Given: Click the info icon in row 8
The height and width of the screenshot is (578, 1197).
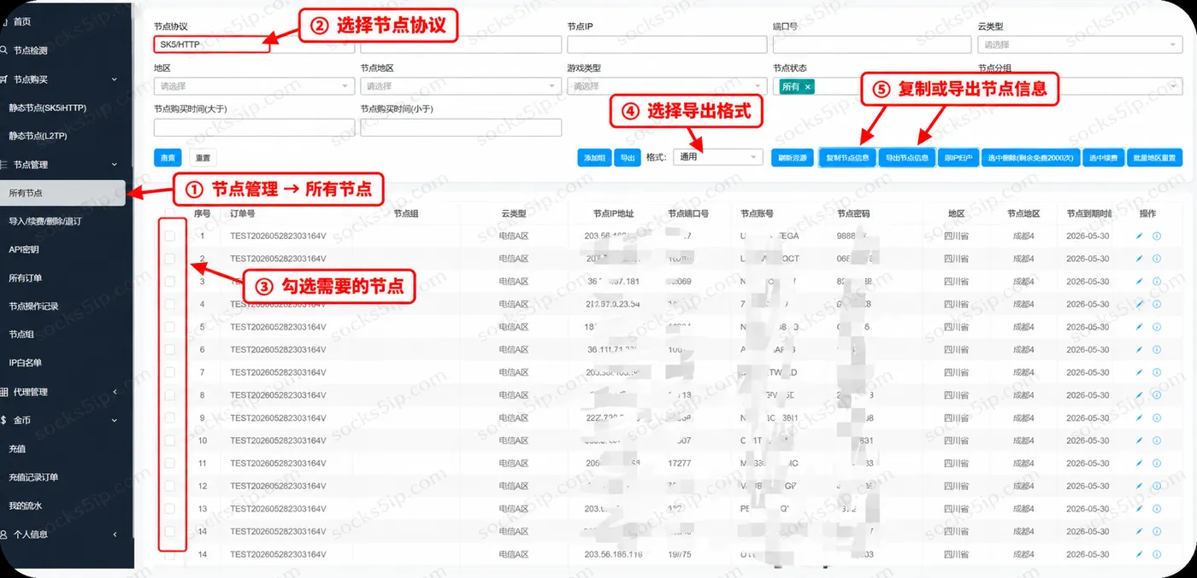Looking at the screenshot, I should pos(1157,395).
